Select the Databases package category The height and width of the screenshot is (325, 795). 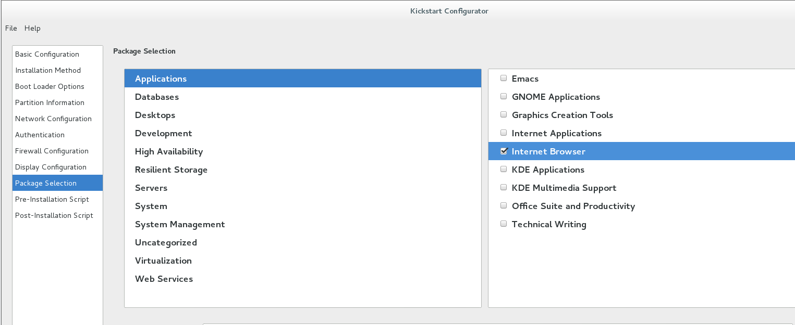click(157, 97)
